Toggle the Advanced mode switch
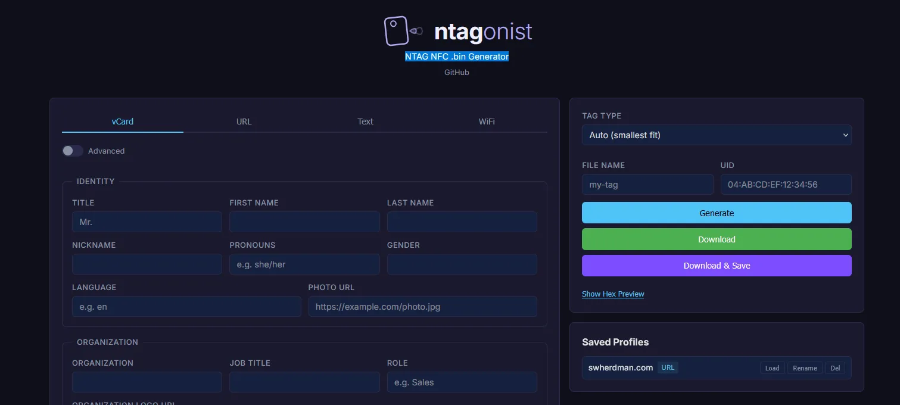Viewport: 900px width, 405px height. pos(72,151)
